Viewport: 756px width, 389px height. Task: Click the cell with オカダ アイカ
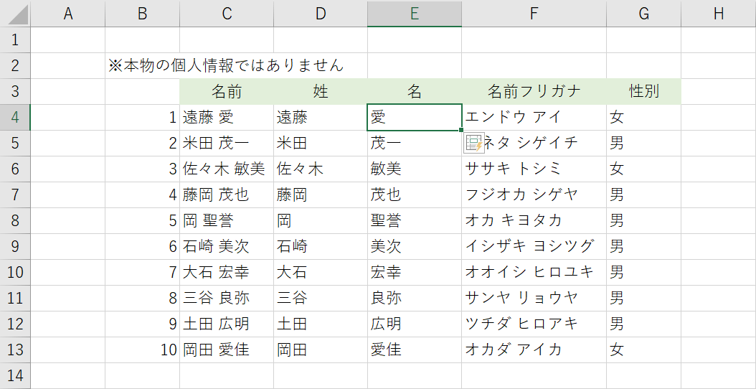[534, 350]
